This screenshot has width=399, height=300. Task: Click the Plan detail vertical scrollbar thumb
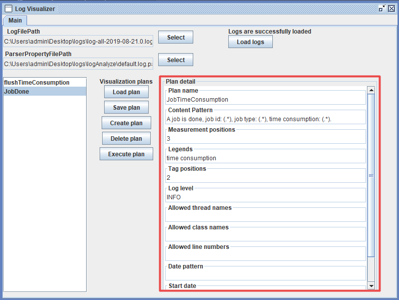tap(371, 175)
